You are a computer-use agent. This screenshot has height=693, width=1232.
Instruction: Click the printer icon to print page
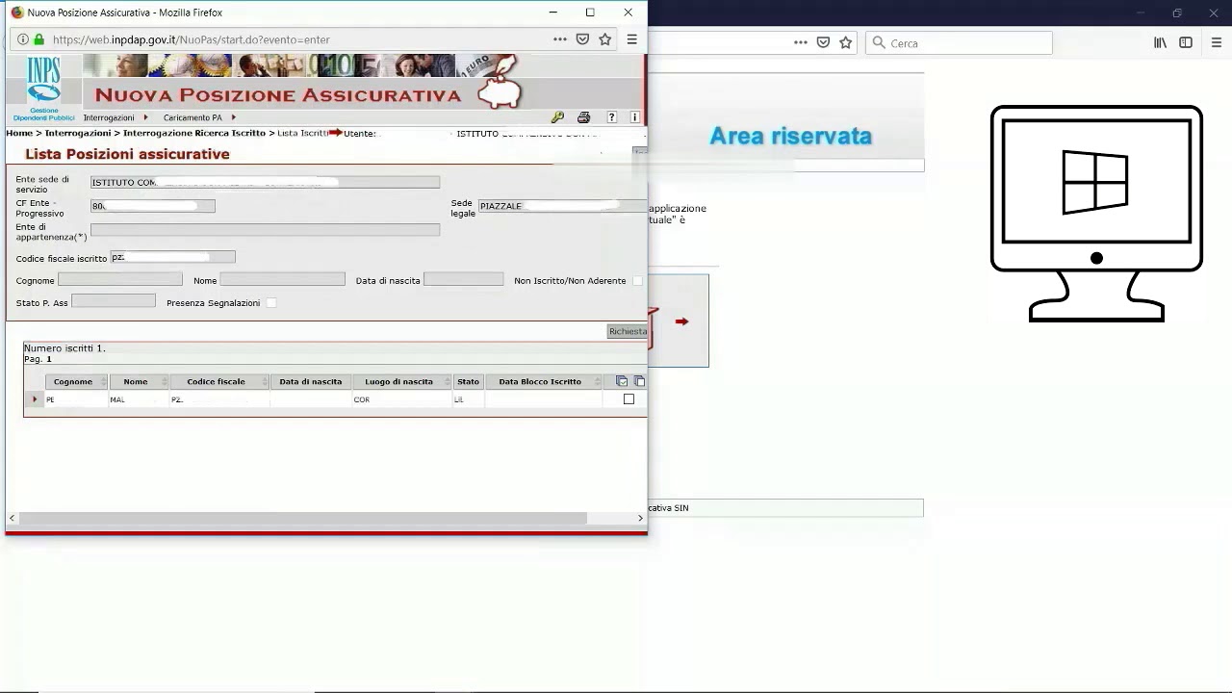[x=583, y=117]
